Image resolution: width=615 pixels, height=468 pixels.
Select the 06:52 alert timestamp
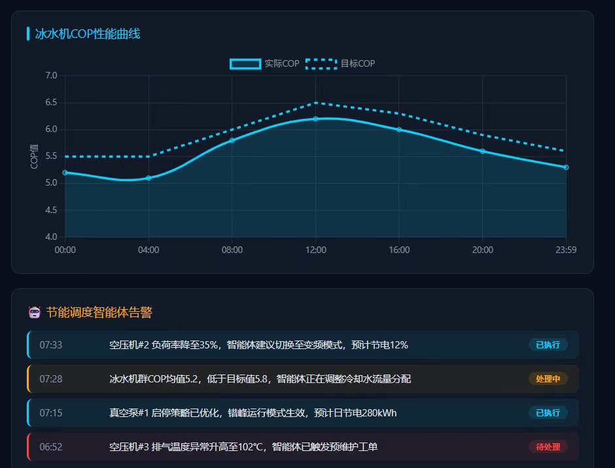tap(51, 447)
